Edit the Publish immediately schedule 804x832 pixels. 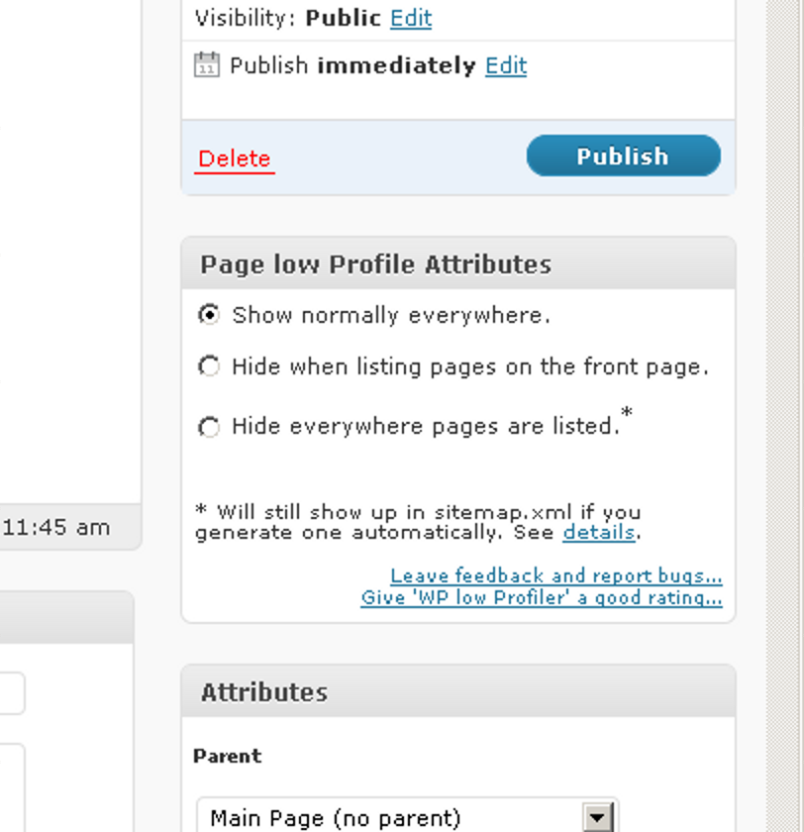505,65
